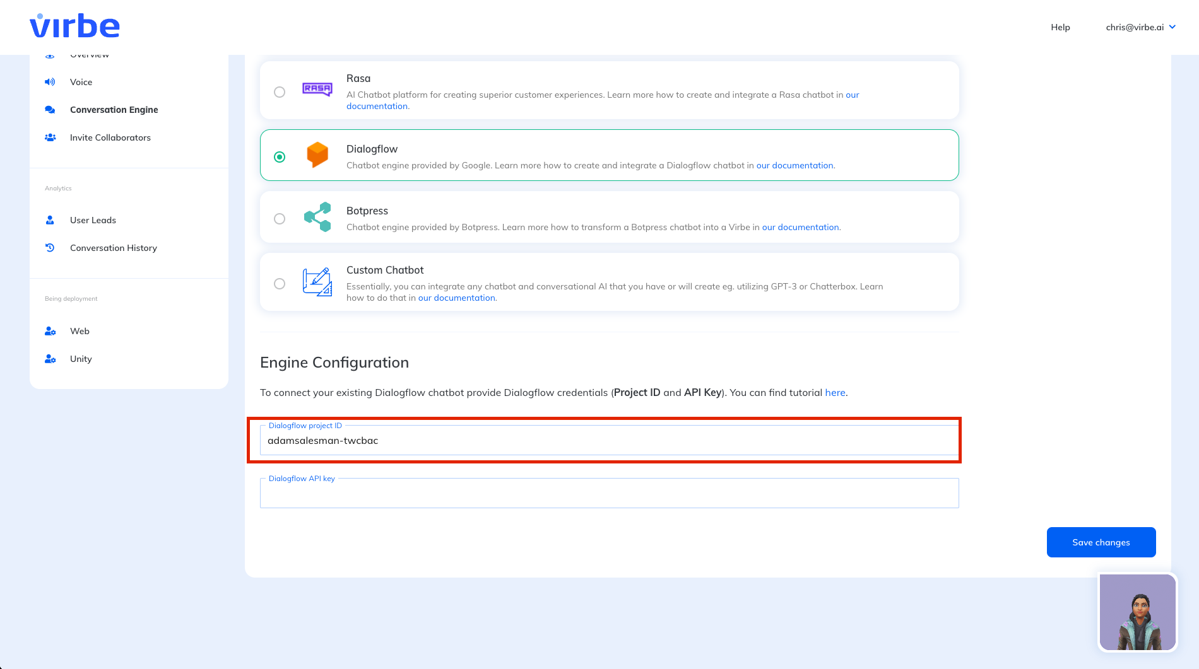Image resolution: width=1199 pixels, height=669 pixels.
Task: Open the chris@virbe.ai account dropdown
Action: coord(1141,27)
